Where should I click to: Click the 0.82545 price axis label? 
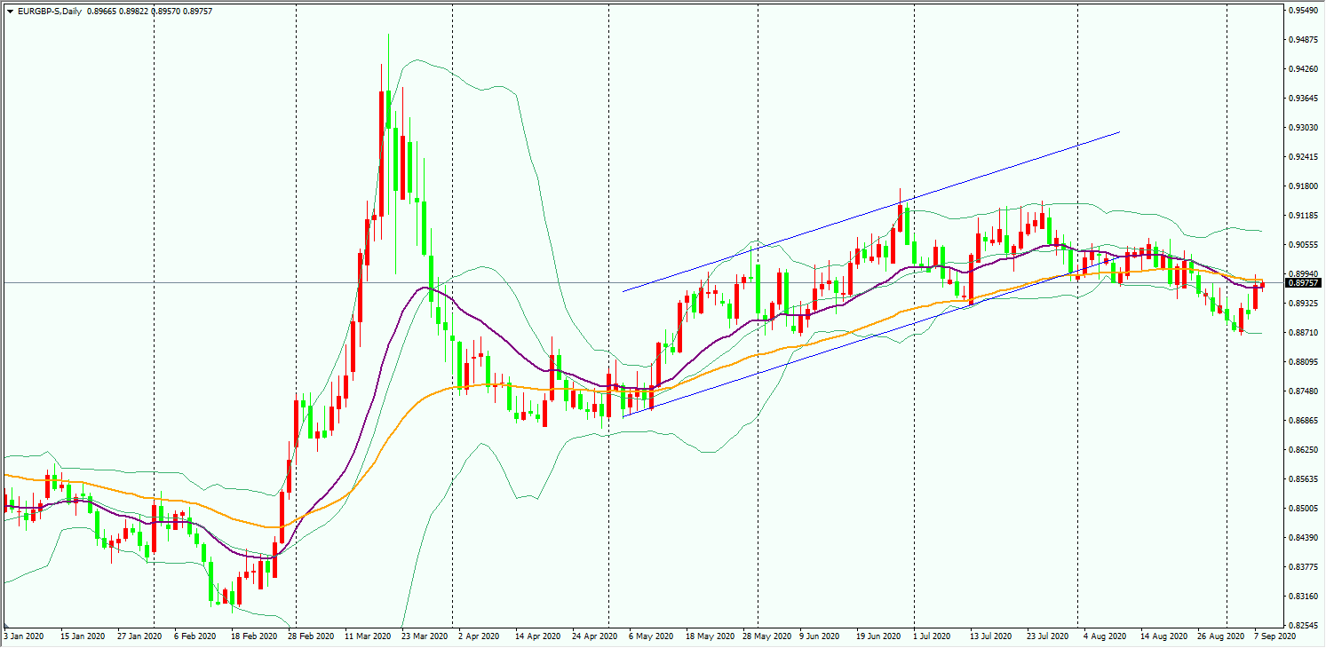click(1303, 626)
